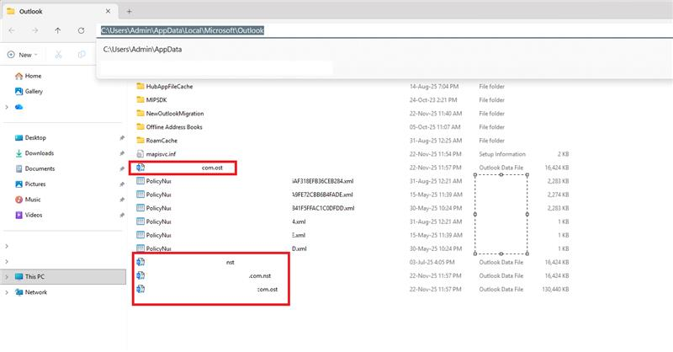Copy the selected item using toolbar icon
Image resolution: width=673 pixels, height=352 pixels.
coord(82,55)
